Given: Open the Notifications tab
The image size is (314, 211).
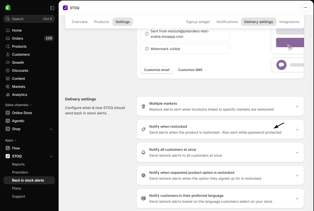Looking at the screenshot, I should 227,22.
